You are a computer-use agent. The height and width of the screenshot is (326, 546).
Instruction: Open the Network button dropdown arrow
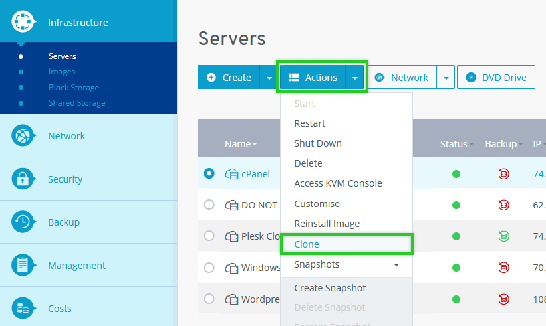click(446, 78)
